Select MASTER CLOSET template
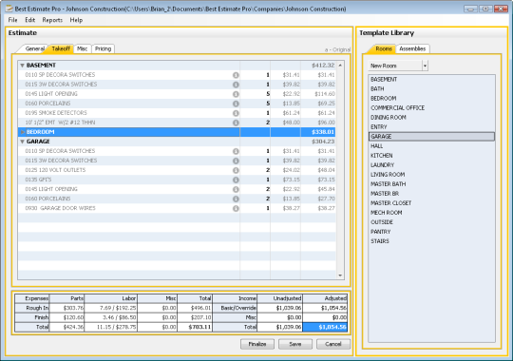 point(431,203)
